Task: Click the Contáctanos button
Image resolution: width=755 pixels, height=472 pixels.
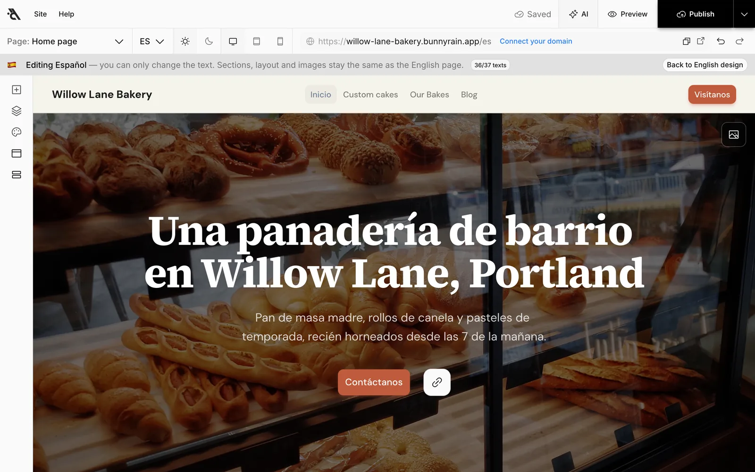Action: [x=374, y=382]
